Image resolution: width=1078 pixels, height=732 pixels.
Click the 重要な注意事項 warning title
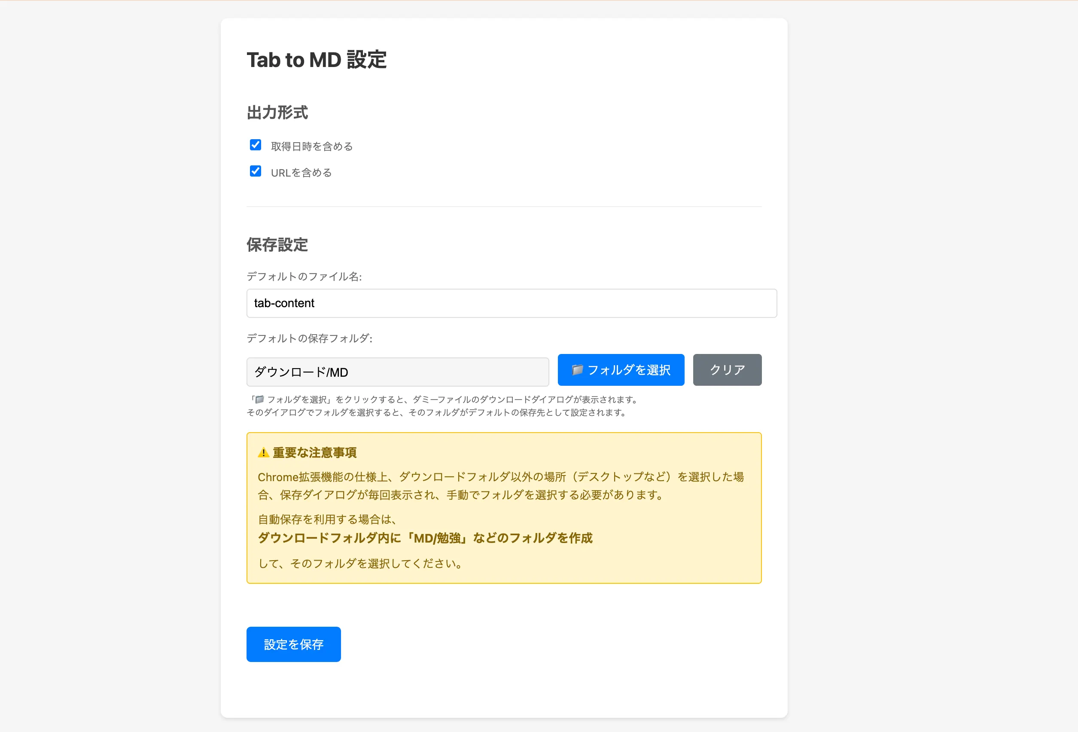click(314, 453)
